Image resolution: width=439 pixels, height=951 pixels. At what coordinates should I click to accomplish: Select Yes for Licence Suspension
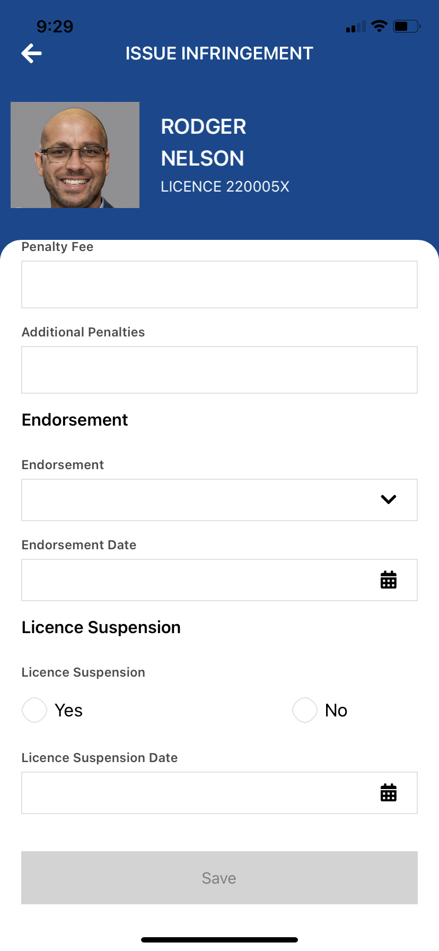pos(34,710)
